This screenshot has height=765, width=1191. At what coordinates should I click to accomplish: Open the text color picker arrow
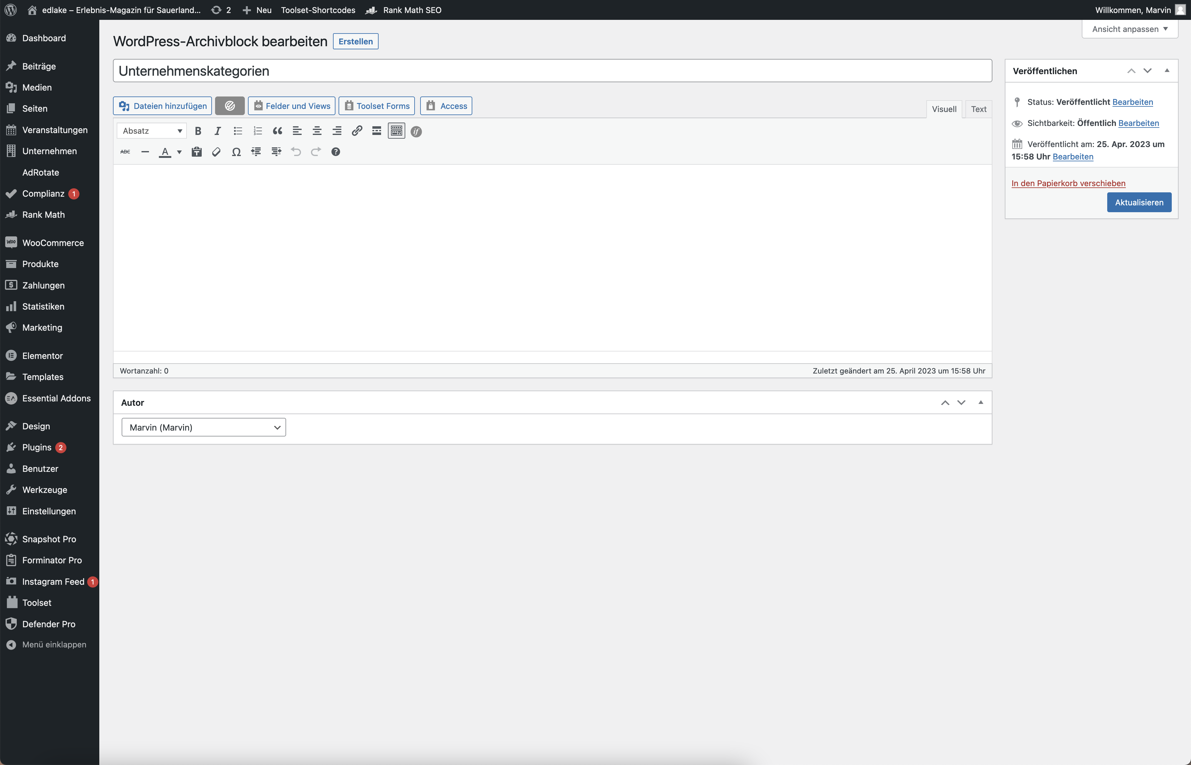179,152
